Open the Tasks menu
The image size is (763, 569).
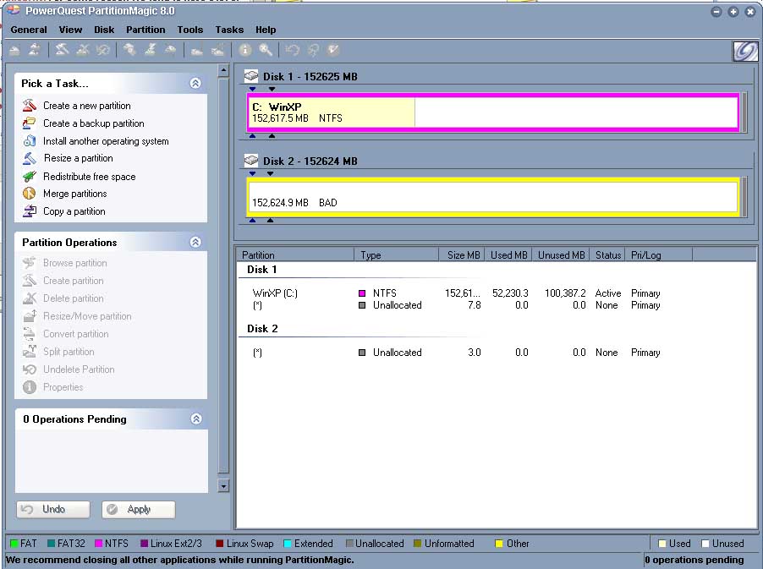(229, 30)
